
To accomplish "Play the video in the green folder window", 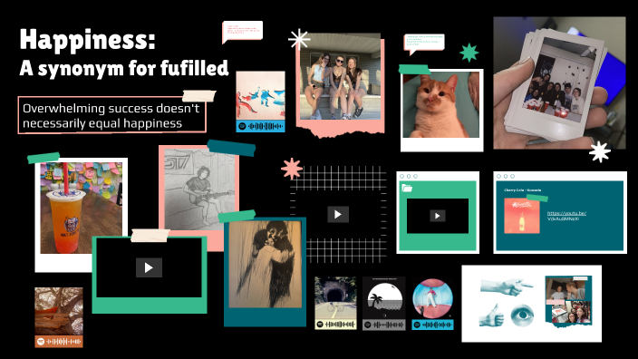I will tap(438, 216).
